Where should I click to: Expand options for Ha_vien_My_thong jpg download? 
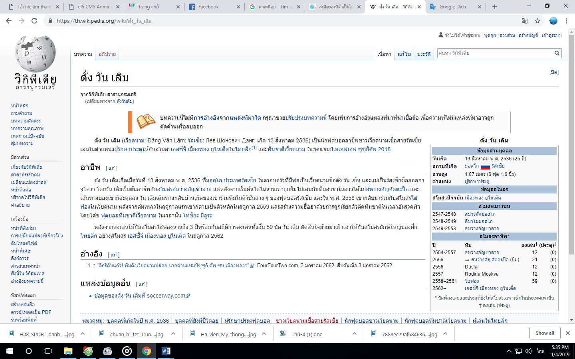[x=264, y=334]
